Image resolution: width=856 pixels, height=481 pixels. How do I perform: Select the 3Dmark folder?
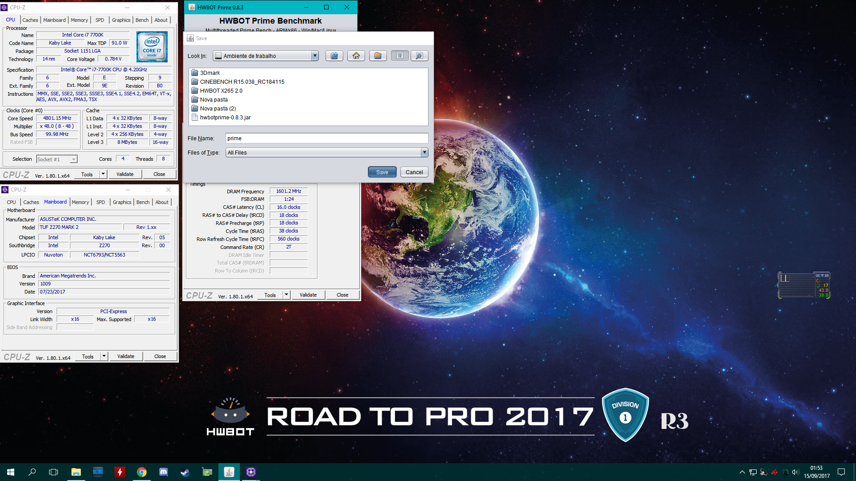[206, 73]
